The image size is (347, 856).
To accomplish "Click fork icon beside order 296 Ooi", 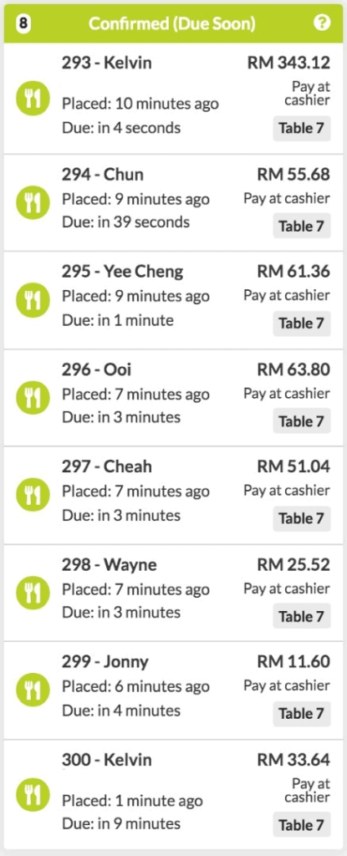I will click(33, 397).
